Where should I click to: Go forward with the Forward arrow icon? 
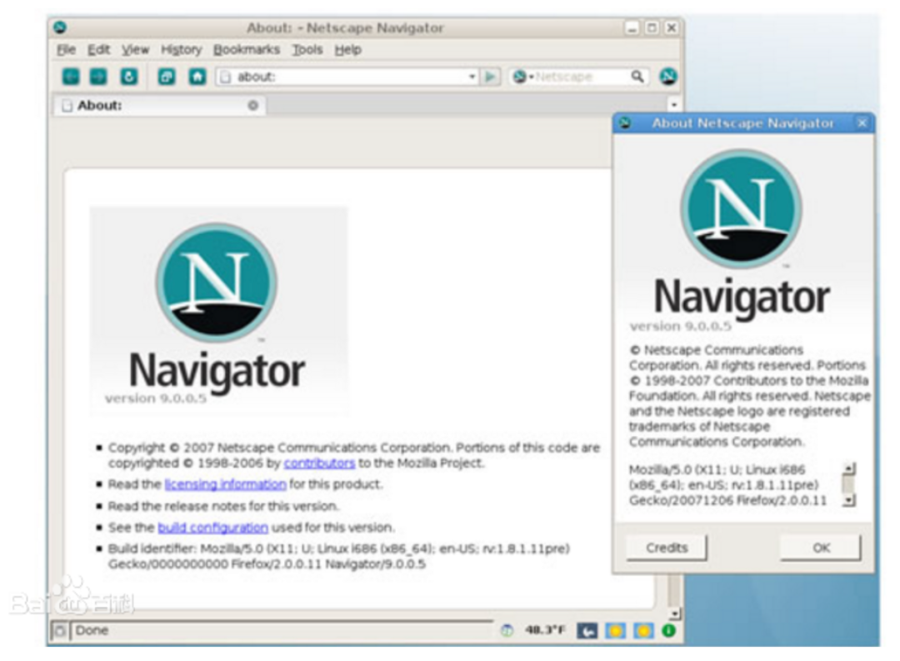coord(98,77)
